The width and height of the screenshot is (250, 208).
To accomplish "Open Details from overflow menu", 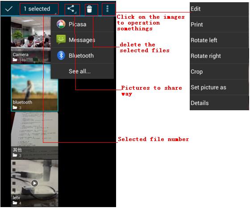I will point(219,103).
